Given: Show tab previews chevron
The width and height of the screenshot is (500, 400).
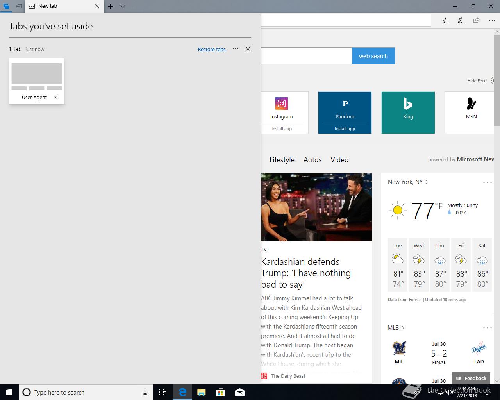Looking at the screenshot, I should tap(123, 6).
